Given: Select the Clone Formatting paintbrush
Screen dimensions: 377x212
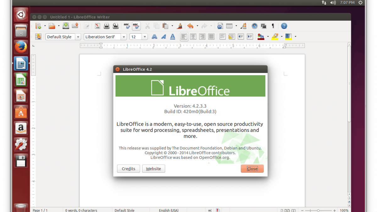Looking at the screenshot, I should click(x=180, y=26).
